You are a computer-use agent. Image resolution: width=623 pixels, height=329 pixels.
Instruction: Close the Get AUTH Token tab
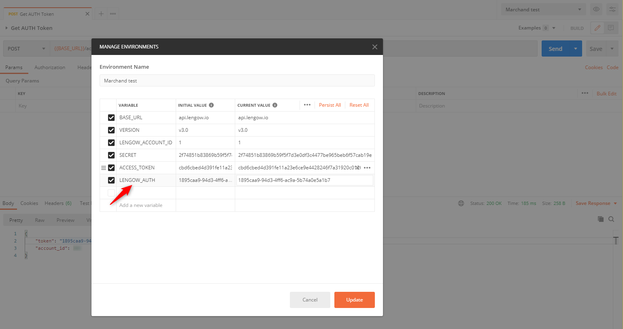(87, 14)
